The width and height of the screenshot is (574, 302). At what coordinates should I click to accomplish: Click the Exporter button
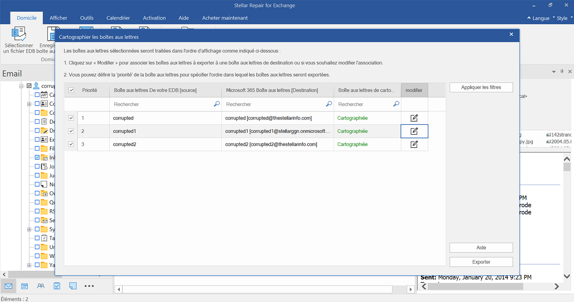(481, 262)
